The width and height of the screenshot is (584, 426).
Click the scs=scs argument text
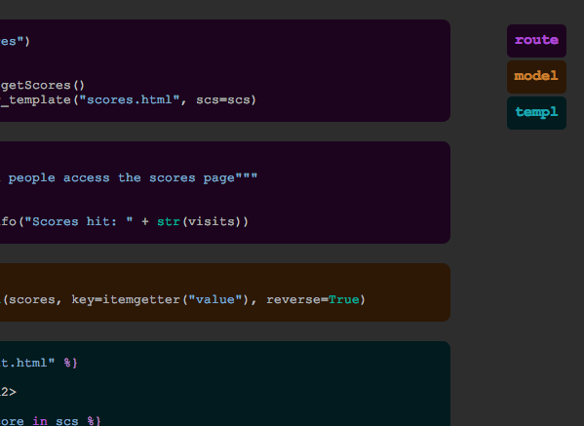point(222,99)
